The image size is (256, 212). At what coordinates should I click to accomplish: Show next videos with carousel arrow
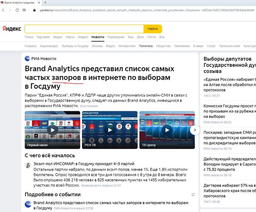click(x=195, y=130)
